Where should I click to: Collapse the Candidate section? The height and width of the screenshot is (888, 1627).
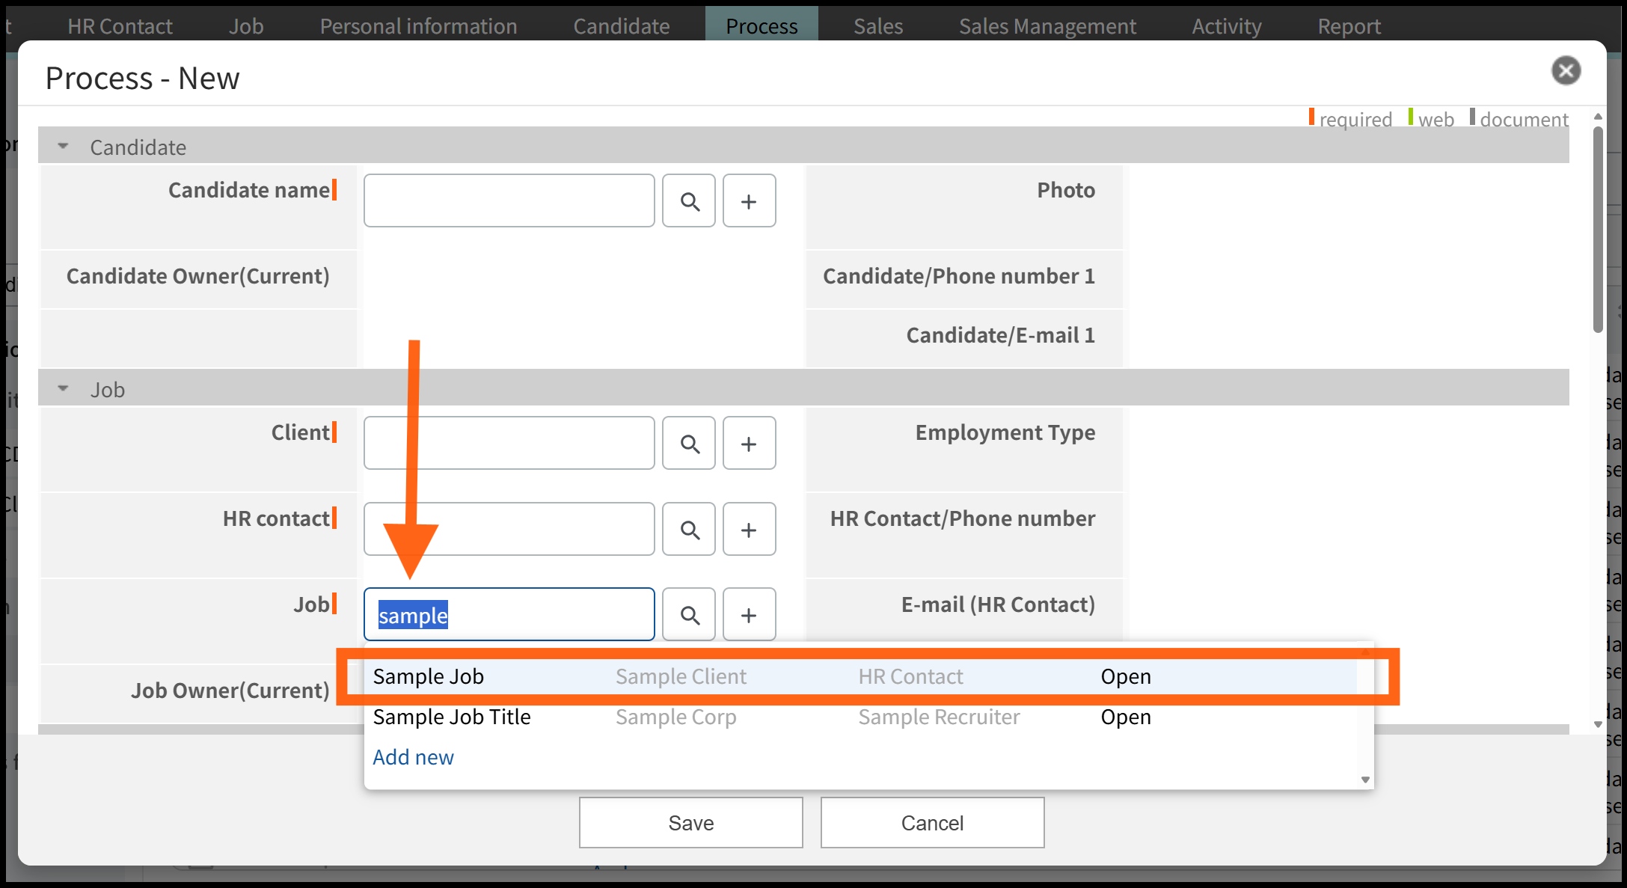pyautogui.click(x=64, y=147)
